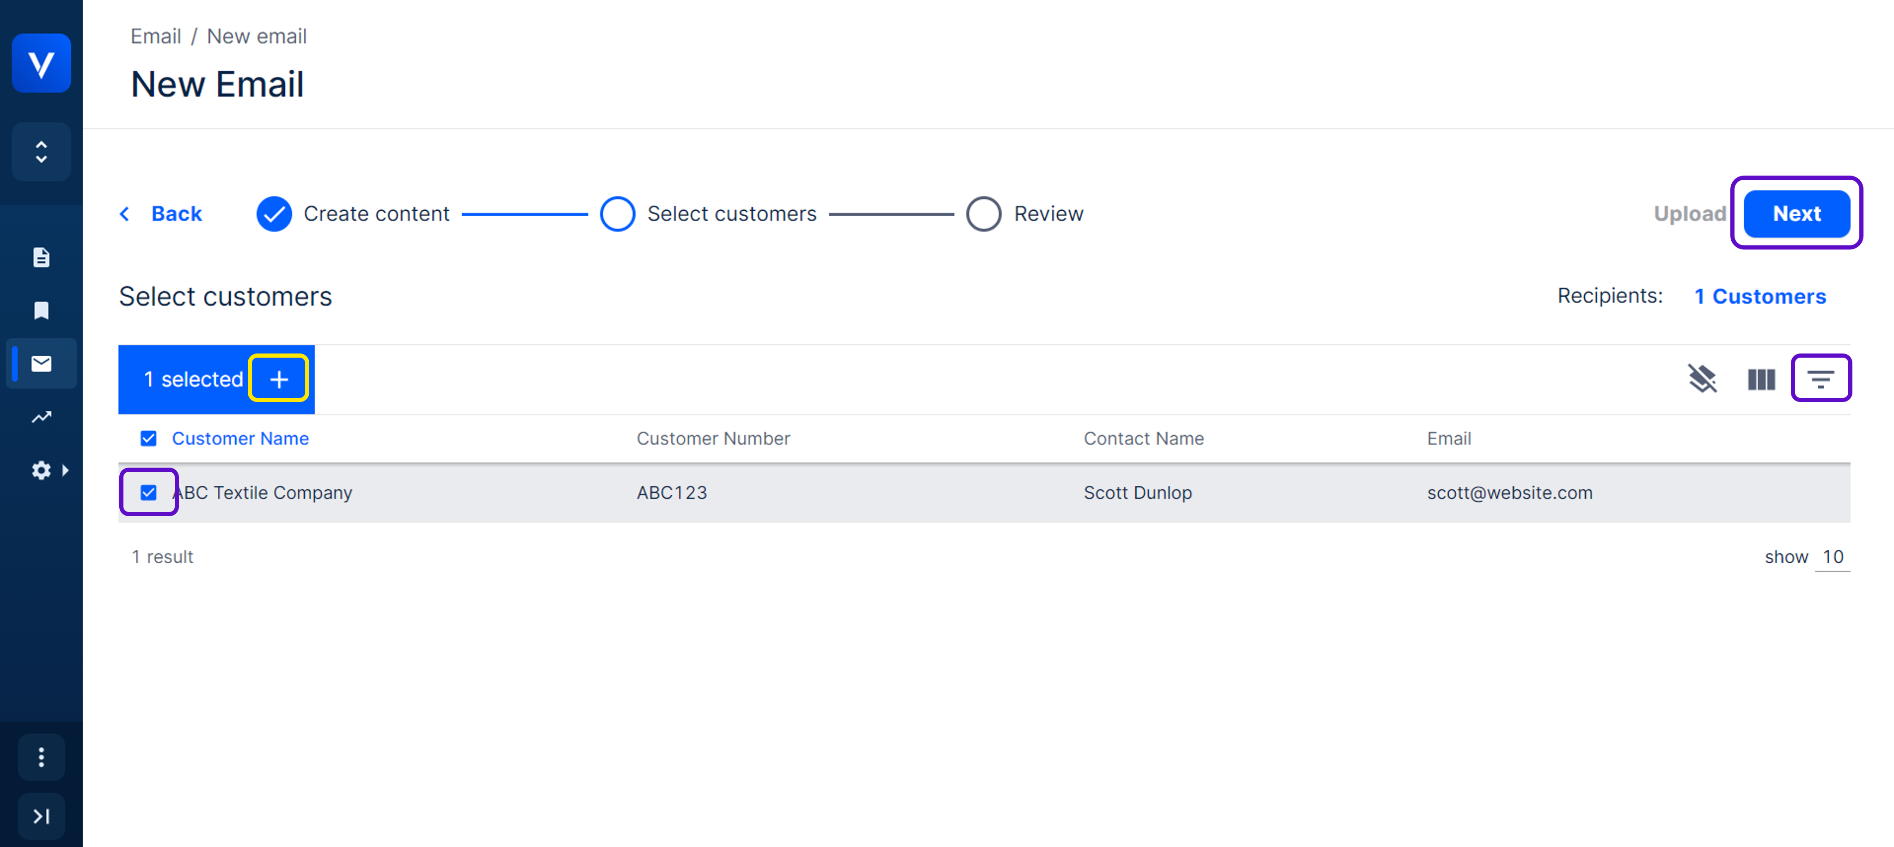Click the V logo icon in sidebar
This screenshot has height=847, width=1894.
tap(41, 63)
